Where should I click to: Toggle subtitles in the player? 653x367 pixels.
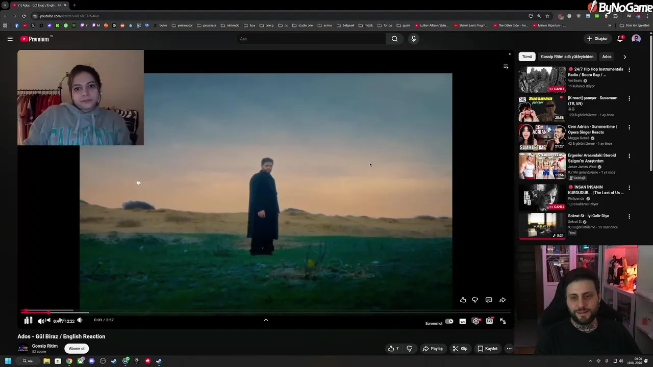[x=462, y=322]
